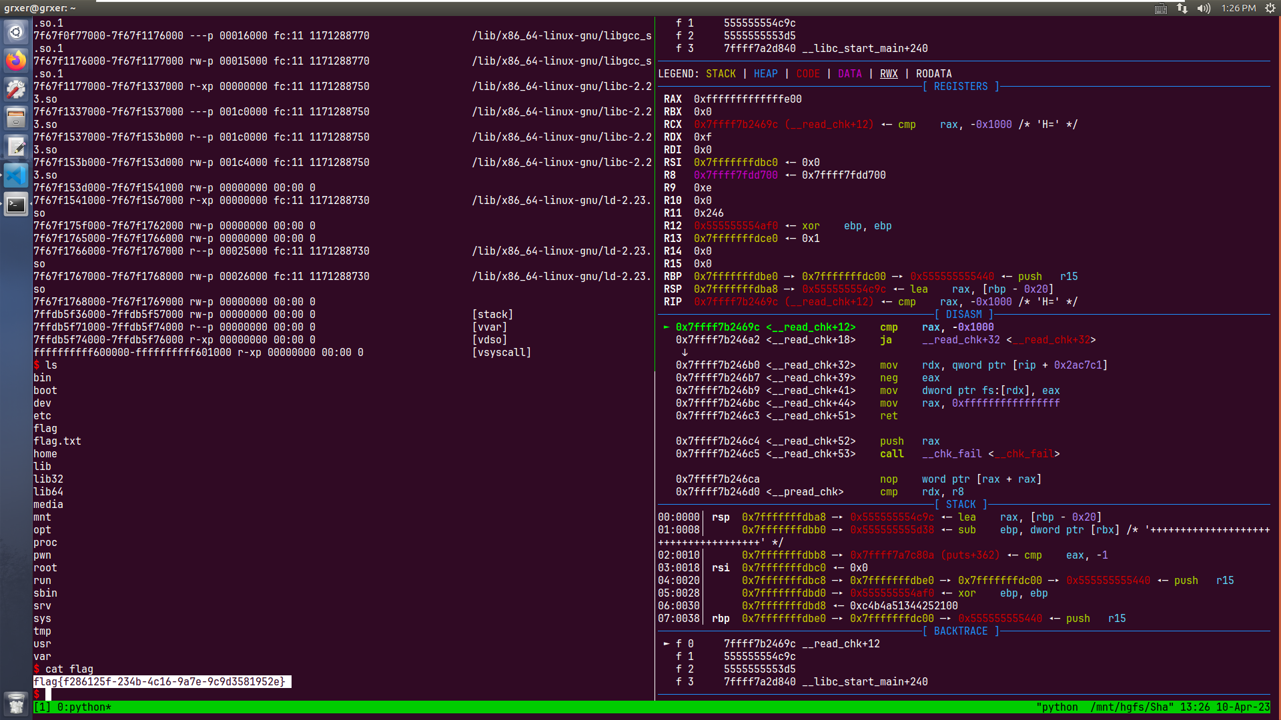Click stack row 03:0018 labelled rsi
Image resolution: width=1281 pixels, height=720 pixels.
(763, 568)
